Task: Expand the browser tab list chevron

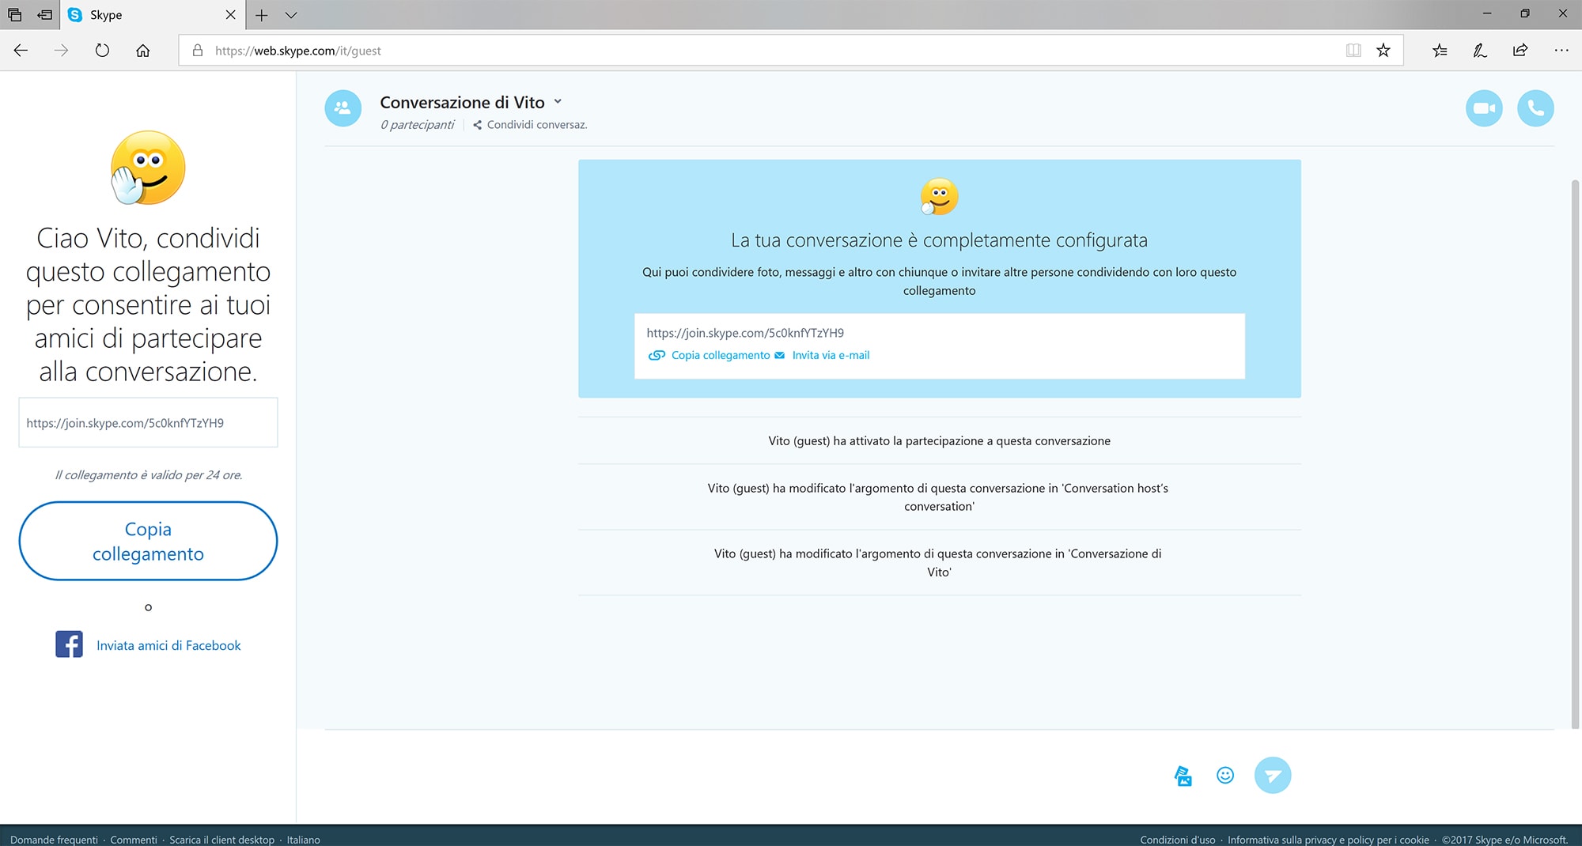Action: (x=292, y=15)
